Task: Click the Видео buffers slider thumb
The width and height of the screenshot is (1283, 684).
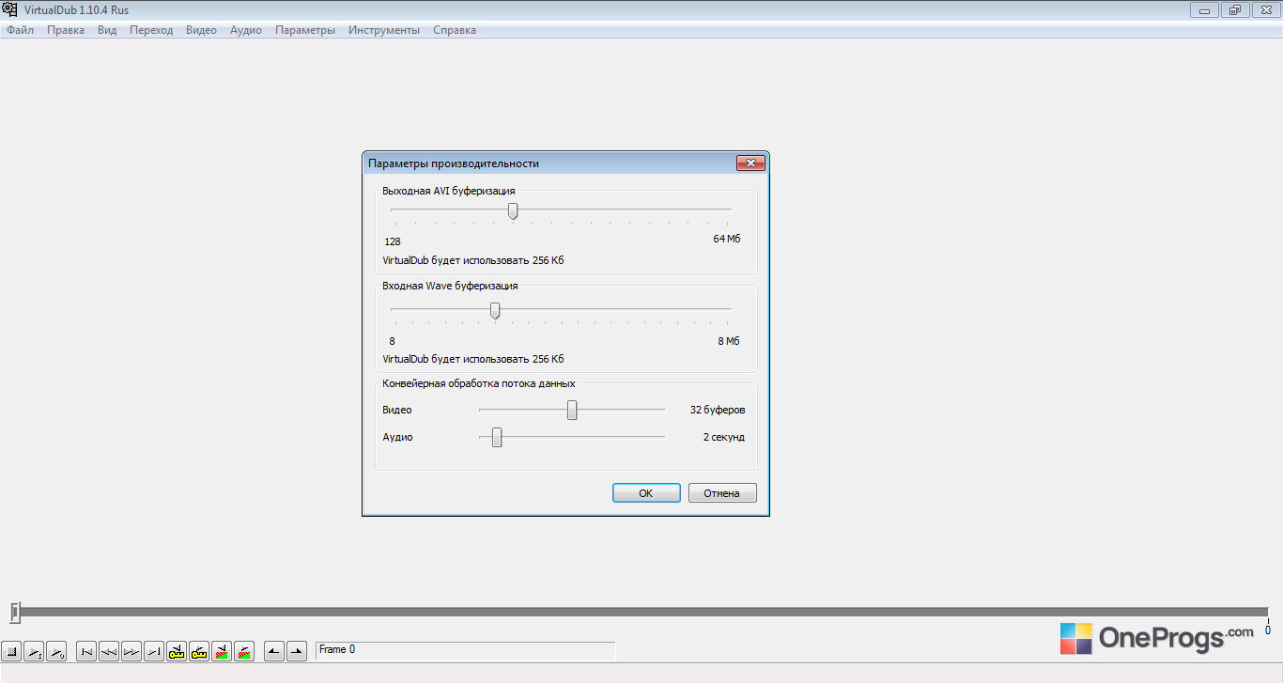Action: (572, 411)
